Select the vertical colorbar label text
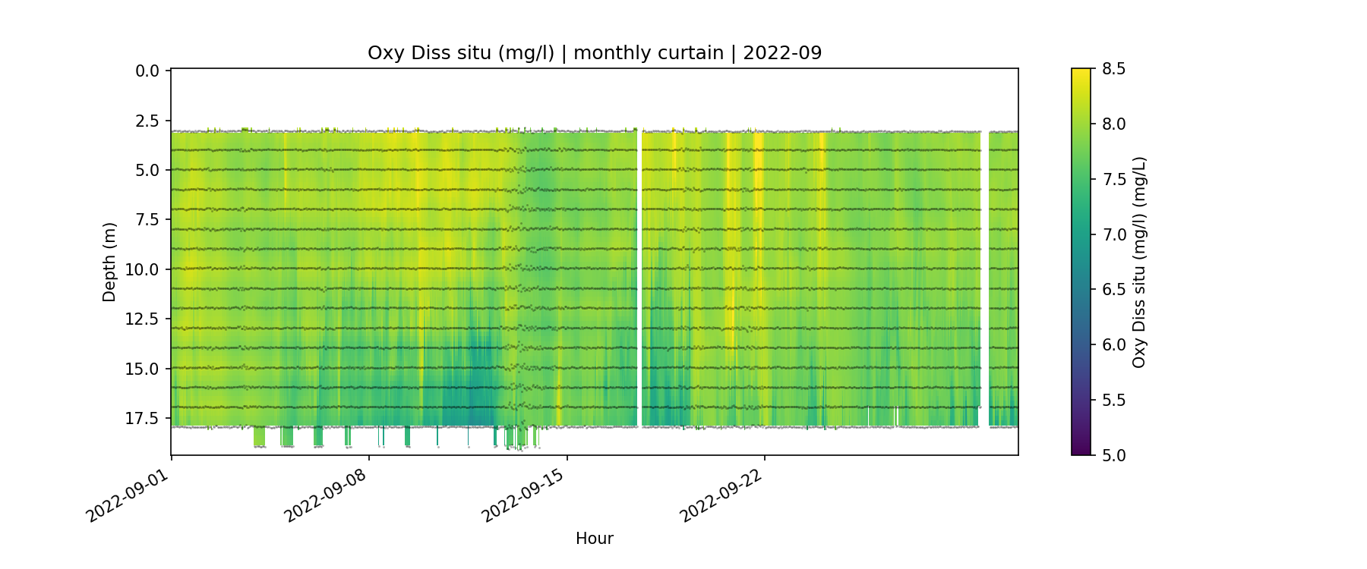 pos(1138,262)
